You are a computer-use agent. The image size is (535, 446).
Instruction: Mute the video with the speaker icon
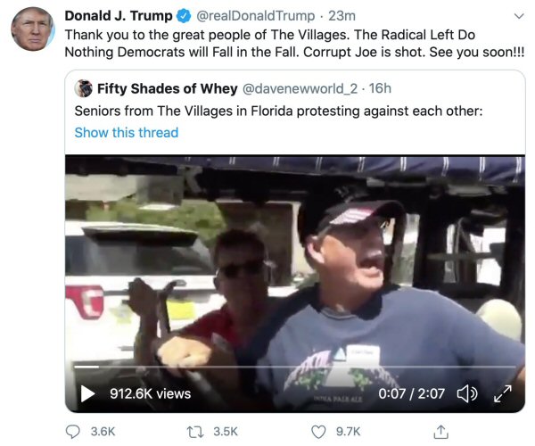[465, 392]
